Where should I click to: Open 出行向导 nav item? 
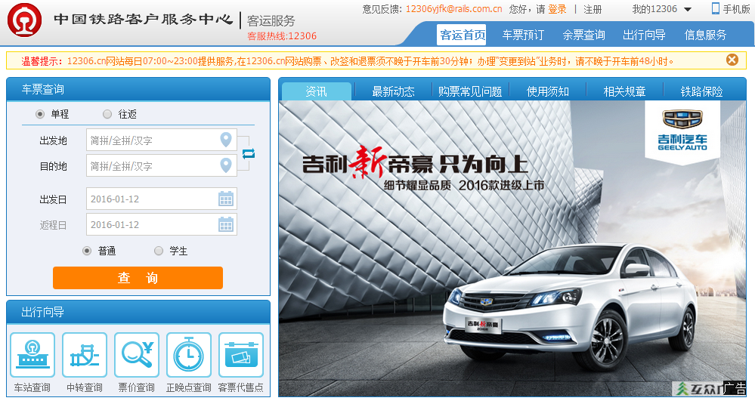644,35
